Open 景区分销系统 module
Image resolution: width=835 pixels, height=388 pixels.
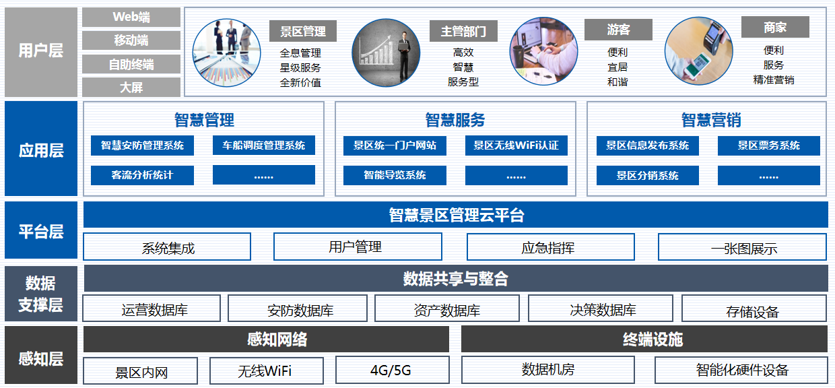pyautogui.click(x=648, y=176)
